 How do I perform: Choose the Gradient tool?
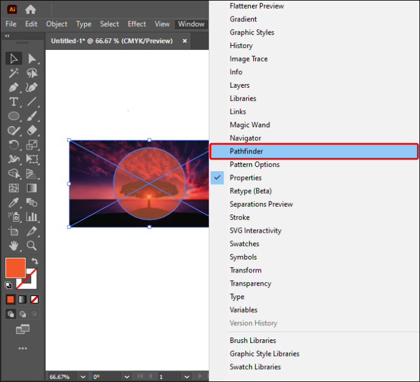pyautogui.click(x=32, y=188)
